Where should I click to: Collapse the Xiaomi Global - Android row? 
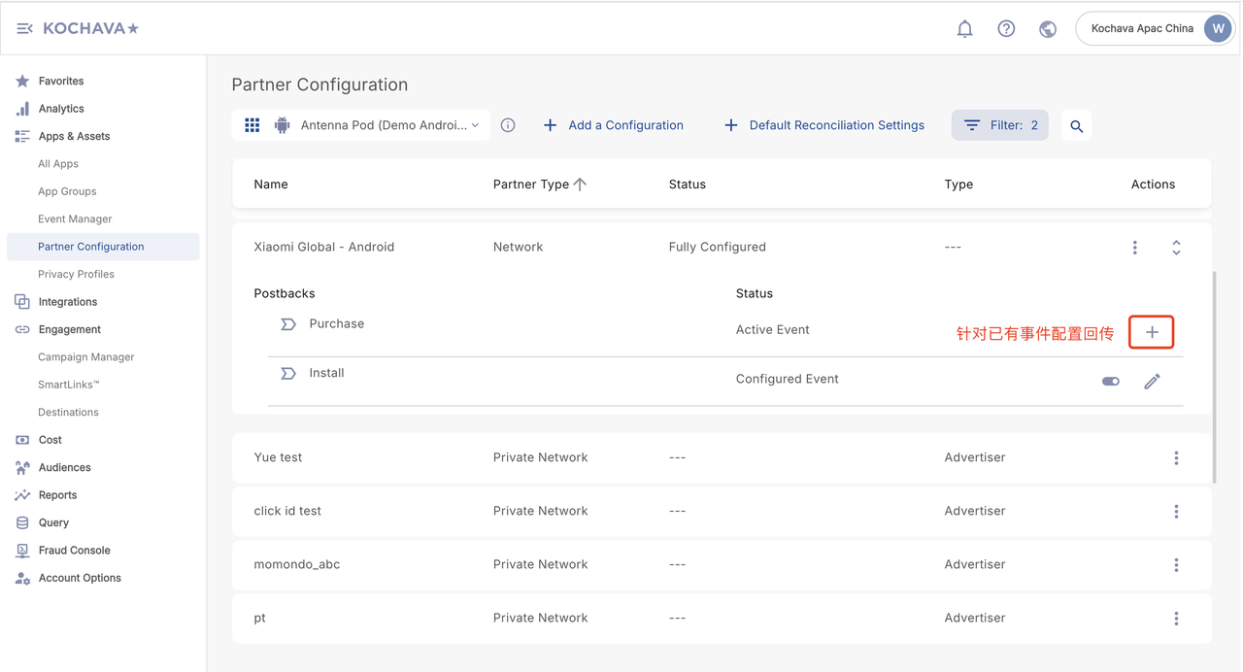click(x=1176, y=248)
